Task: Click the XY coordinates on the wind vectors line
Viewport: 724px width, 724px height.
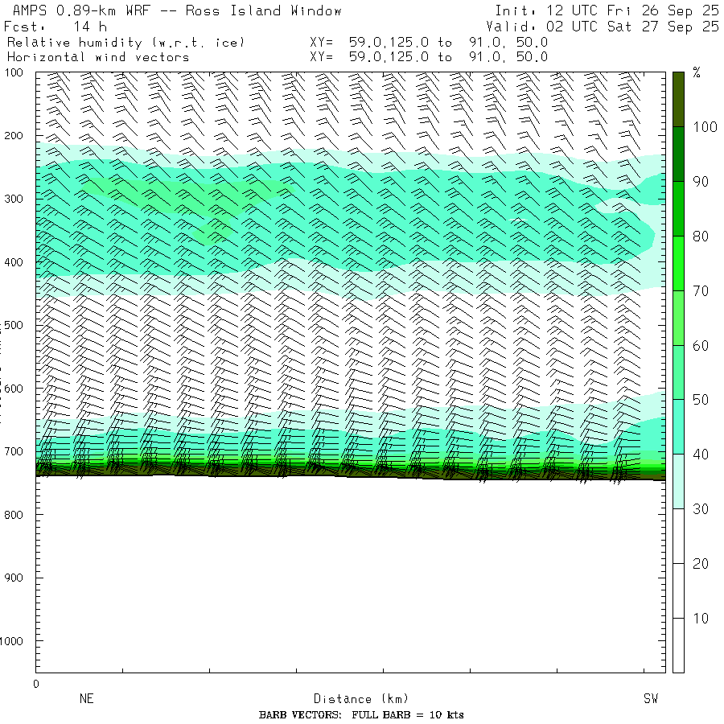Action: [x=429, y=57]
